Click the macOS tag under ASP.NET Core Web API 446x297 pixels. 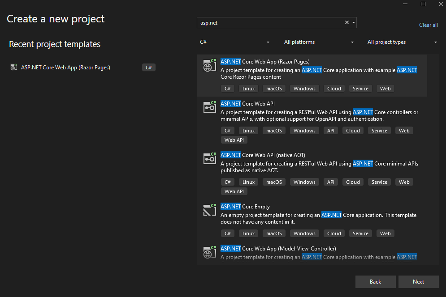point(274,131)
